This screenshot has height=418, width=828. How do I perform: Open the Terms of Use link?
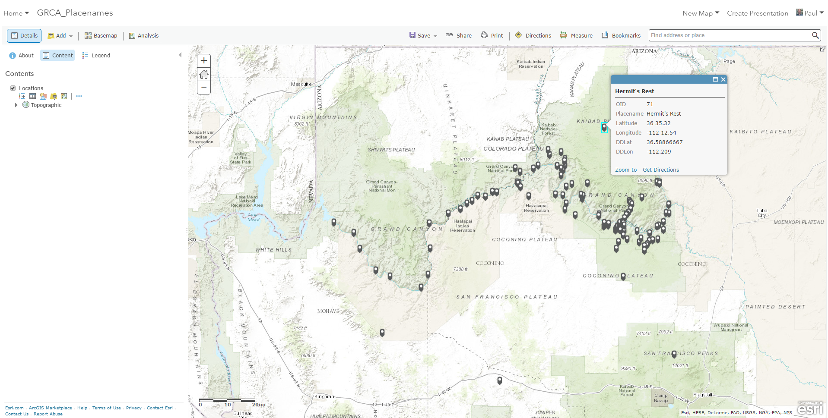107,408
